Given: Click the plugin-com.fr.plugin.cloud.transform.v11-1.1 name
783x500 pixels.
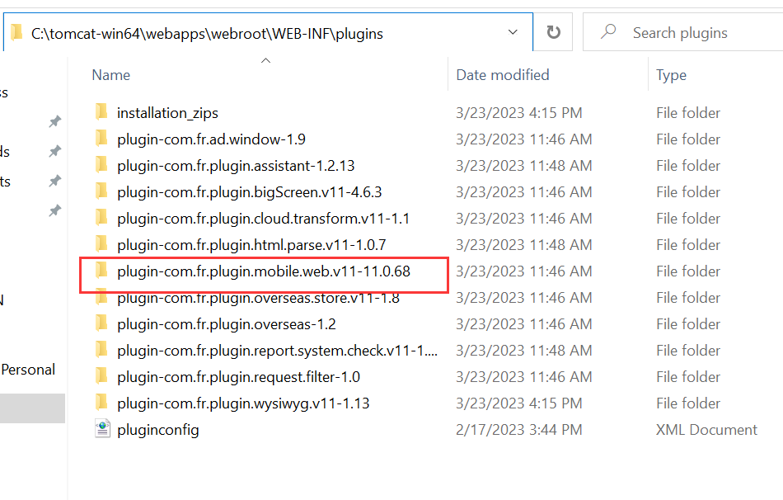Looking at the screenshot, I should (x=263, y=219).
